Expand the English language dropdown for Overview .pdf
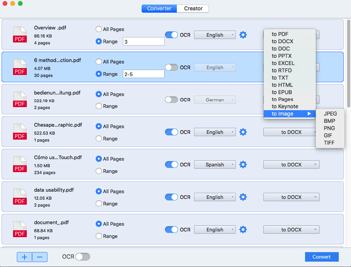This screenshot has height=267, width=351. (x=215, y=35)
